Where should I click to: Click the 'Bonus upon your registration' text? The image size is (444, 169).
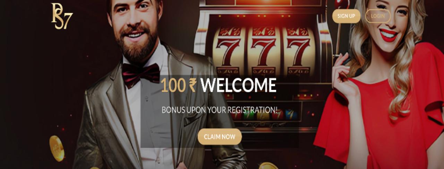[220, 110]
